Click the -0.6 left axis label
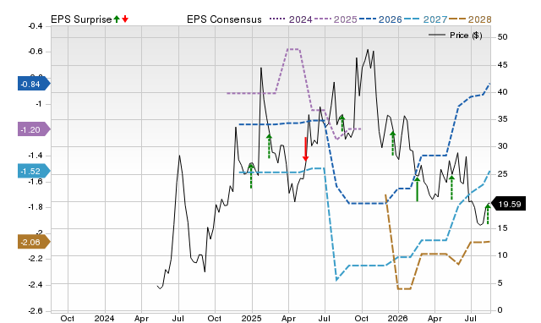This screenshot has height=323, width=541. pyautogui.click(x=36, y=52)
